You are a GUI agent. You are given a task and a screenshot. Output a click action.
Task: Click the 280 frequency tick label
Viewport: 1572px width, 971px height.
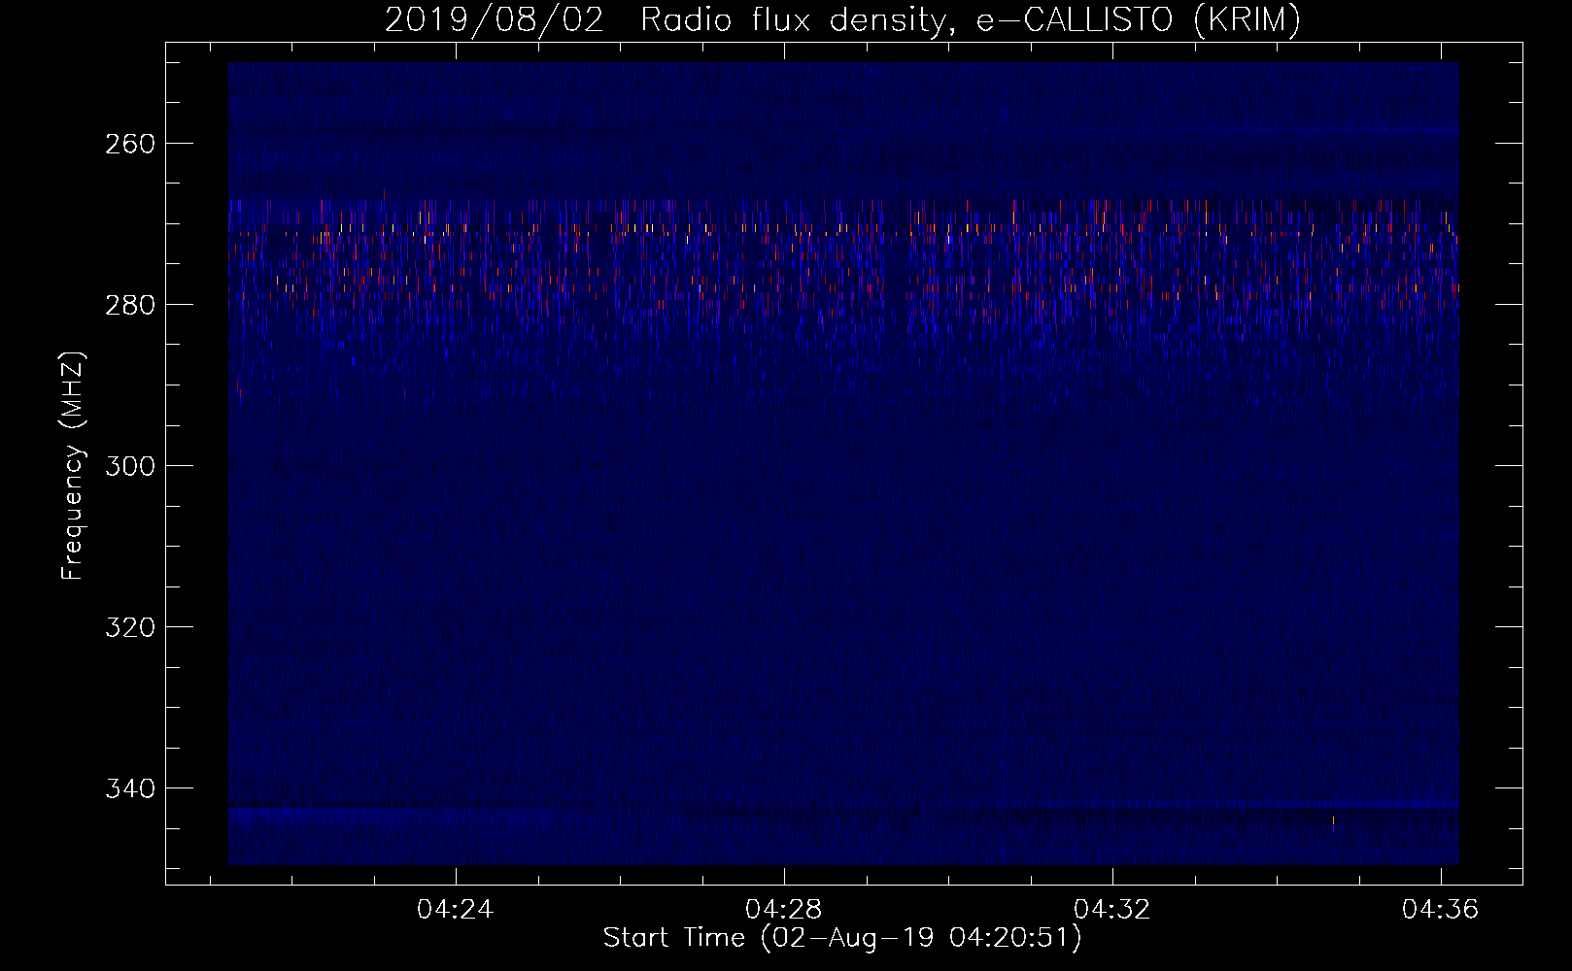(129, 305)
